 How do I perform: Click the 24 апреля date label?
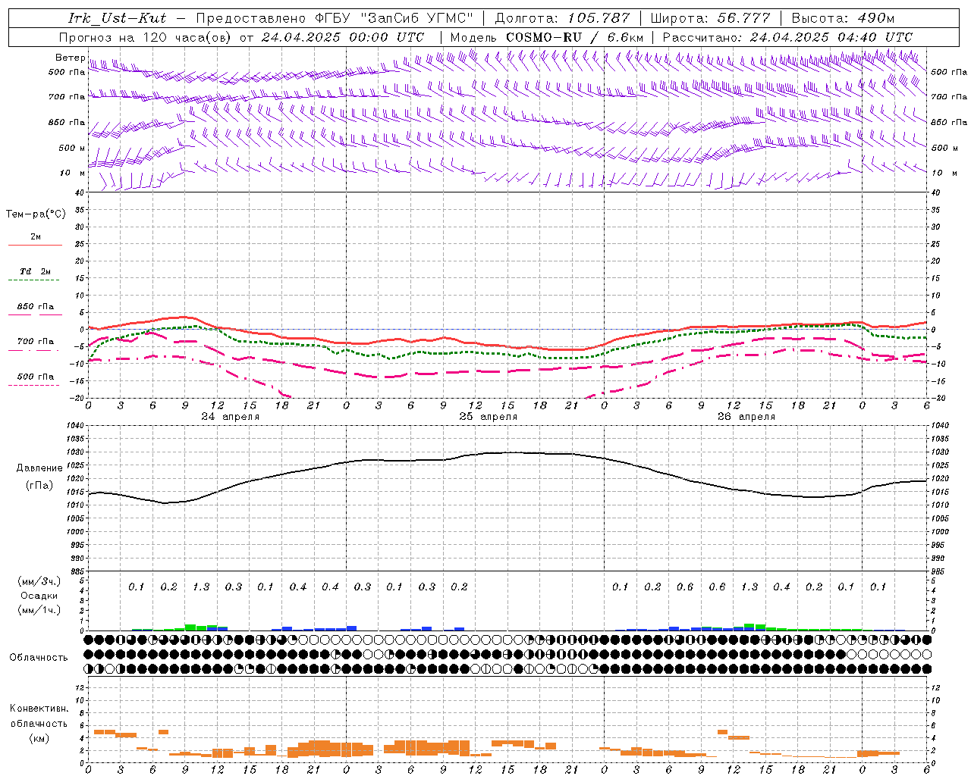[230, 417]
